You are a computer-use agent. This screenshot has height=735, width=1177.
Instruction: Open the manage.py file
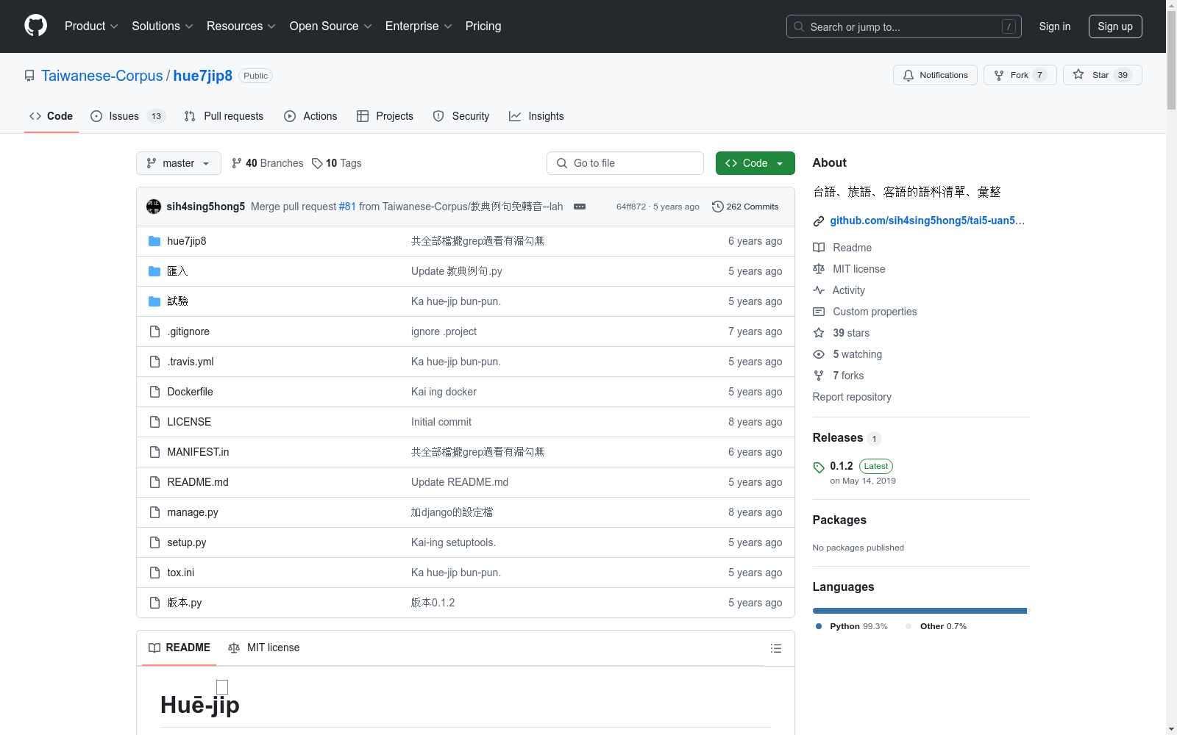click(x=193, y=512)
